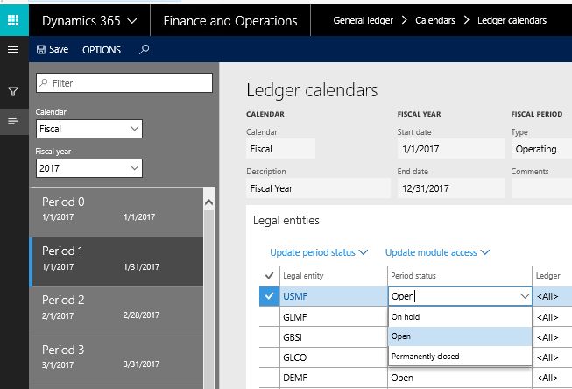Choose Open from the status list
This screenshot has width=572, height=389.
click(460, 336)
